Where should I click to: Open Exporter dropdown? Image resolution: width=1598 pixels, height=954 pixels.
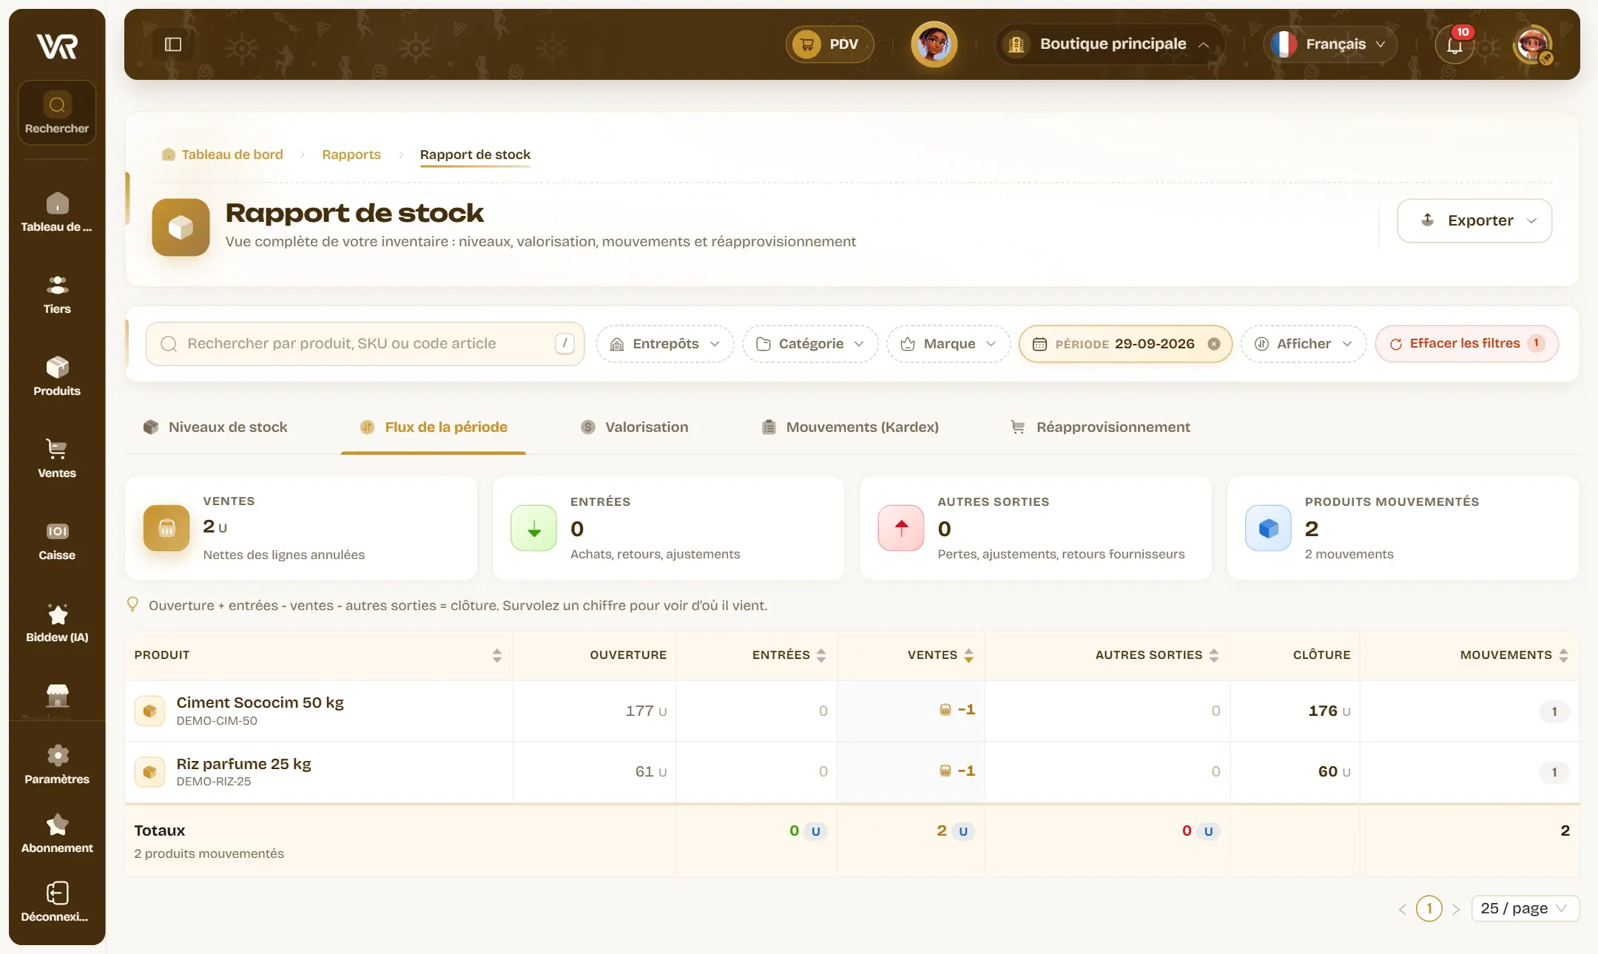[1474, 220]
